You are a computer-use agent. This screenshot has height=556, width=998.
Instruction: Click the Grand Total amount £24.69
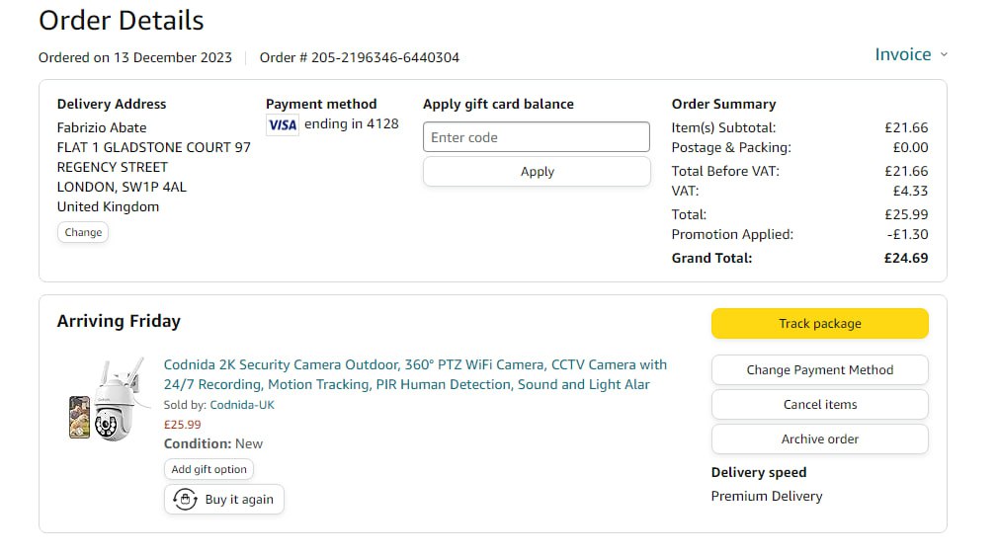(x=905, y=258)
